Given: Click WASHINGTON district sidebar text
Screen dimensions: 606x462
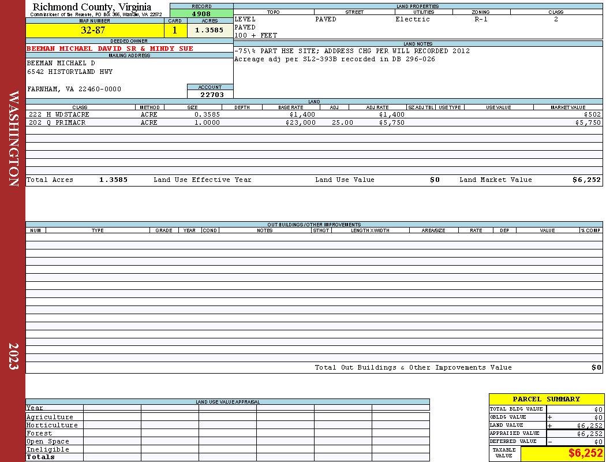Looking at the screenshot, I should point(13,139).
